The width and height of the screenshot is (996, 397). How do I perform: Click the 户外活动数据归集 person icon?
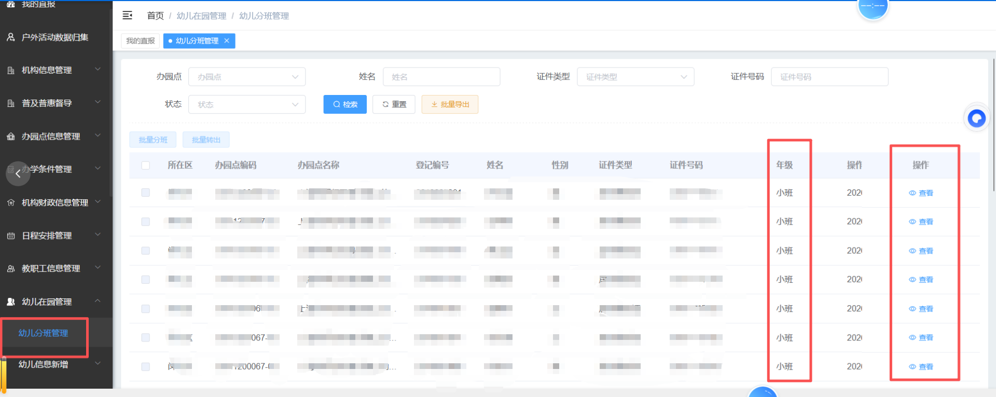[10, 37]
